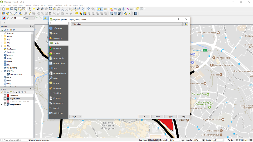This screenshot has height=142, width=253.
Task: Click the Pan Map hand tool
Action: tap(30, 9)
